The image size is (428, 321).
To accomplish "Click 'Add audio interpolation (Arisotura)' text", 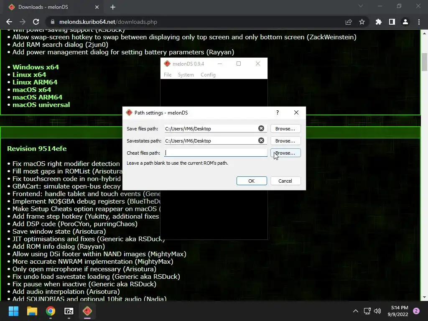I will (66, 291).
